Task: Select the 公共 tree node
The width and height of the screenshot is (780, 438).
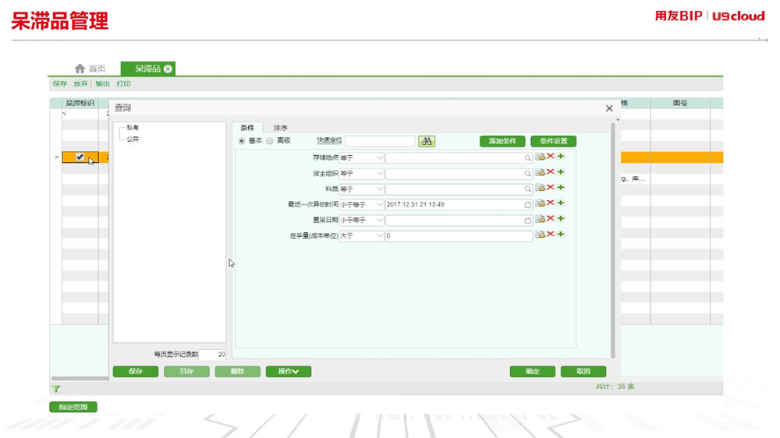Action: 133,140
